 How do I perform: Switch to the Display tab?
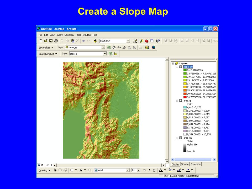point(175,164)
